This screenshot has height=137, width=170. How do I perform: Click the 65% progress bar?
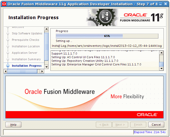[x=107, y=36]
